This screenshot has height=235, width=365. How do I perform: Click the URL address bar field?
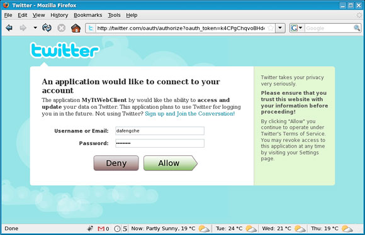click(x=181, y=28)
